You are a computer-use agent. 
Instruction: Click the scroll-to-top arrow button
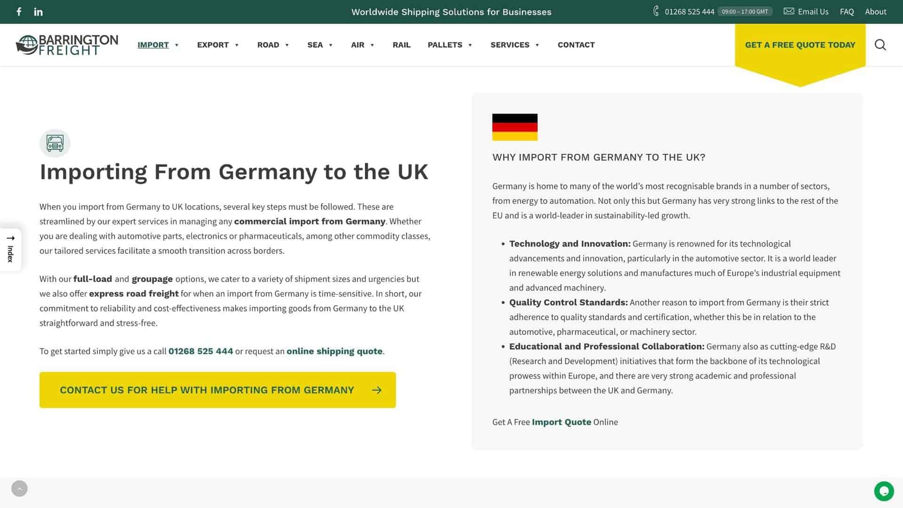click(x=19, y=488)
